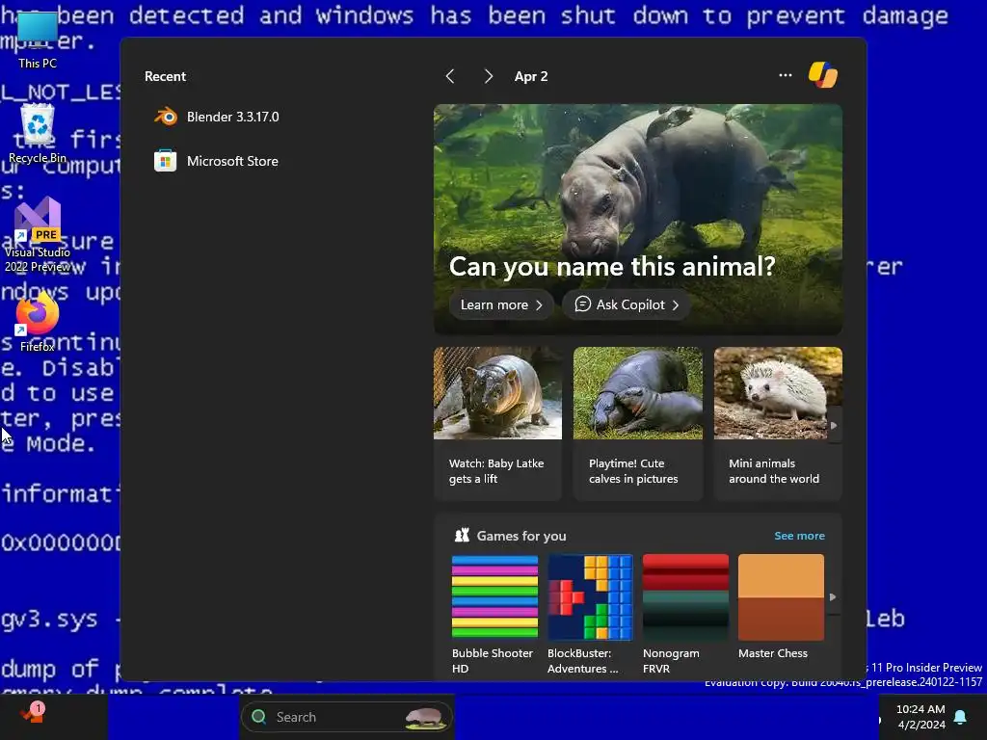Open Nonogram FRVR game

(685, 615)
